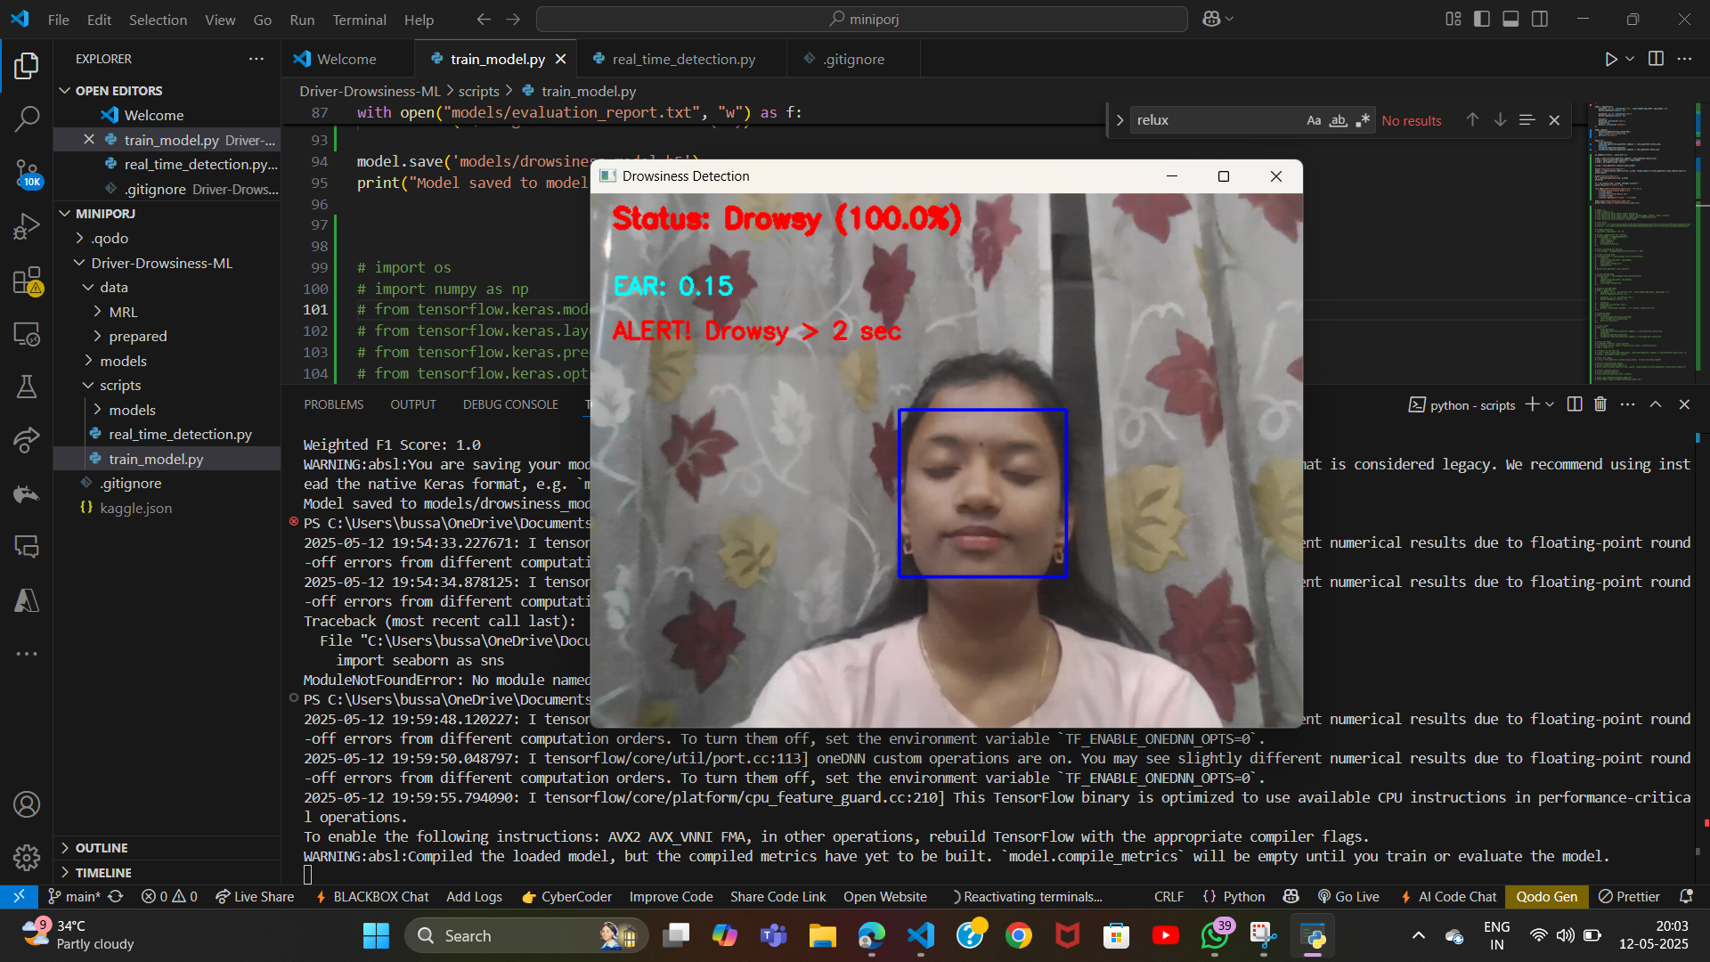Image resolution: width=1710 pixels, height=962 pixels.
Task: Toggle Match Case in find widget
Action: click(x=1313, y=120)
